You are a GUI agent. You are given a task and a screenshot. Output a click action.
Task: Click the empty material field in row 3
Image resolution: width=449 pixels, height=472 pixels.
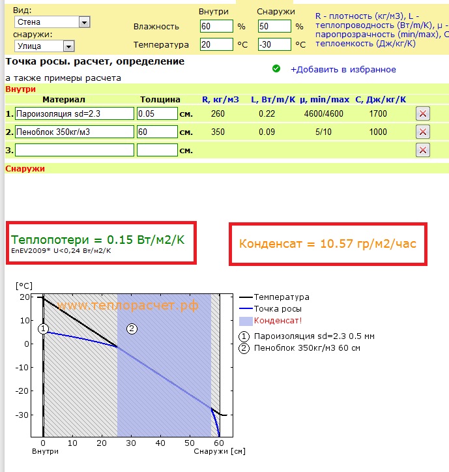click(x=74, y=150)
